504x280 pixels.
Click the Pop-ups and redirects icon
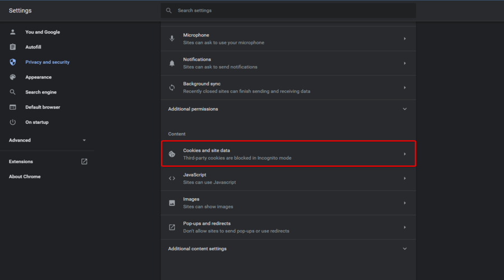pos(172,227)
